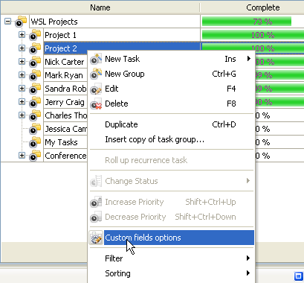Choose New Group from context menu

pyautogui.click(x=172, y=74)
